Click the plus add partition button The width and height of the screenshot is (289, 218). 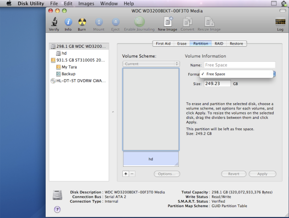126,174
